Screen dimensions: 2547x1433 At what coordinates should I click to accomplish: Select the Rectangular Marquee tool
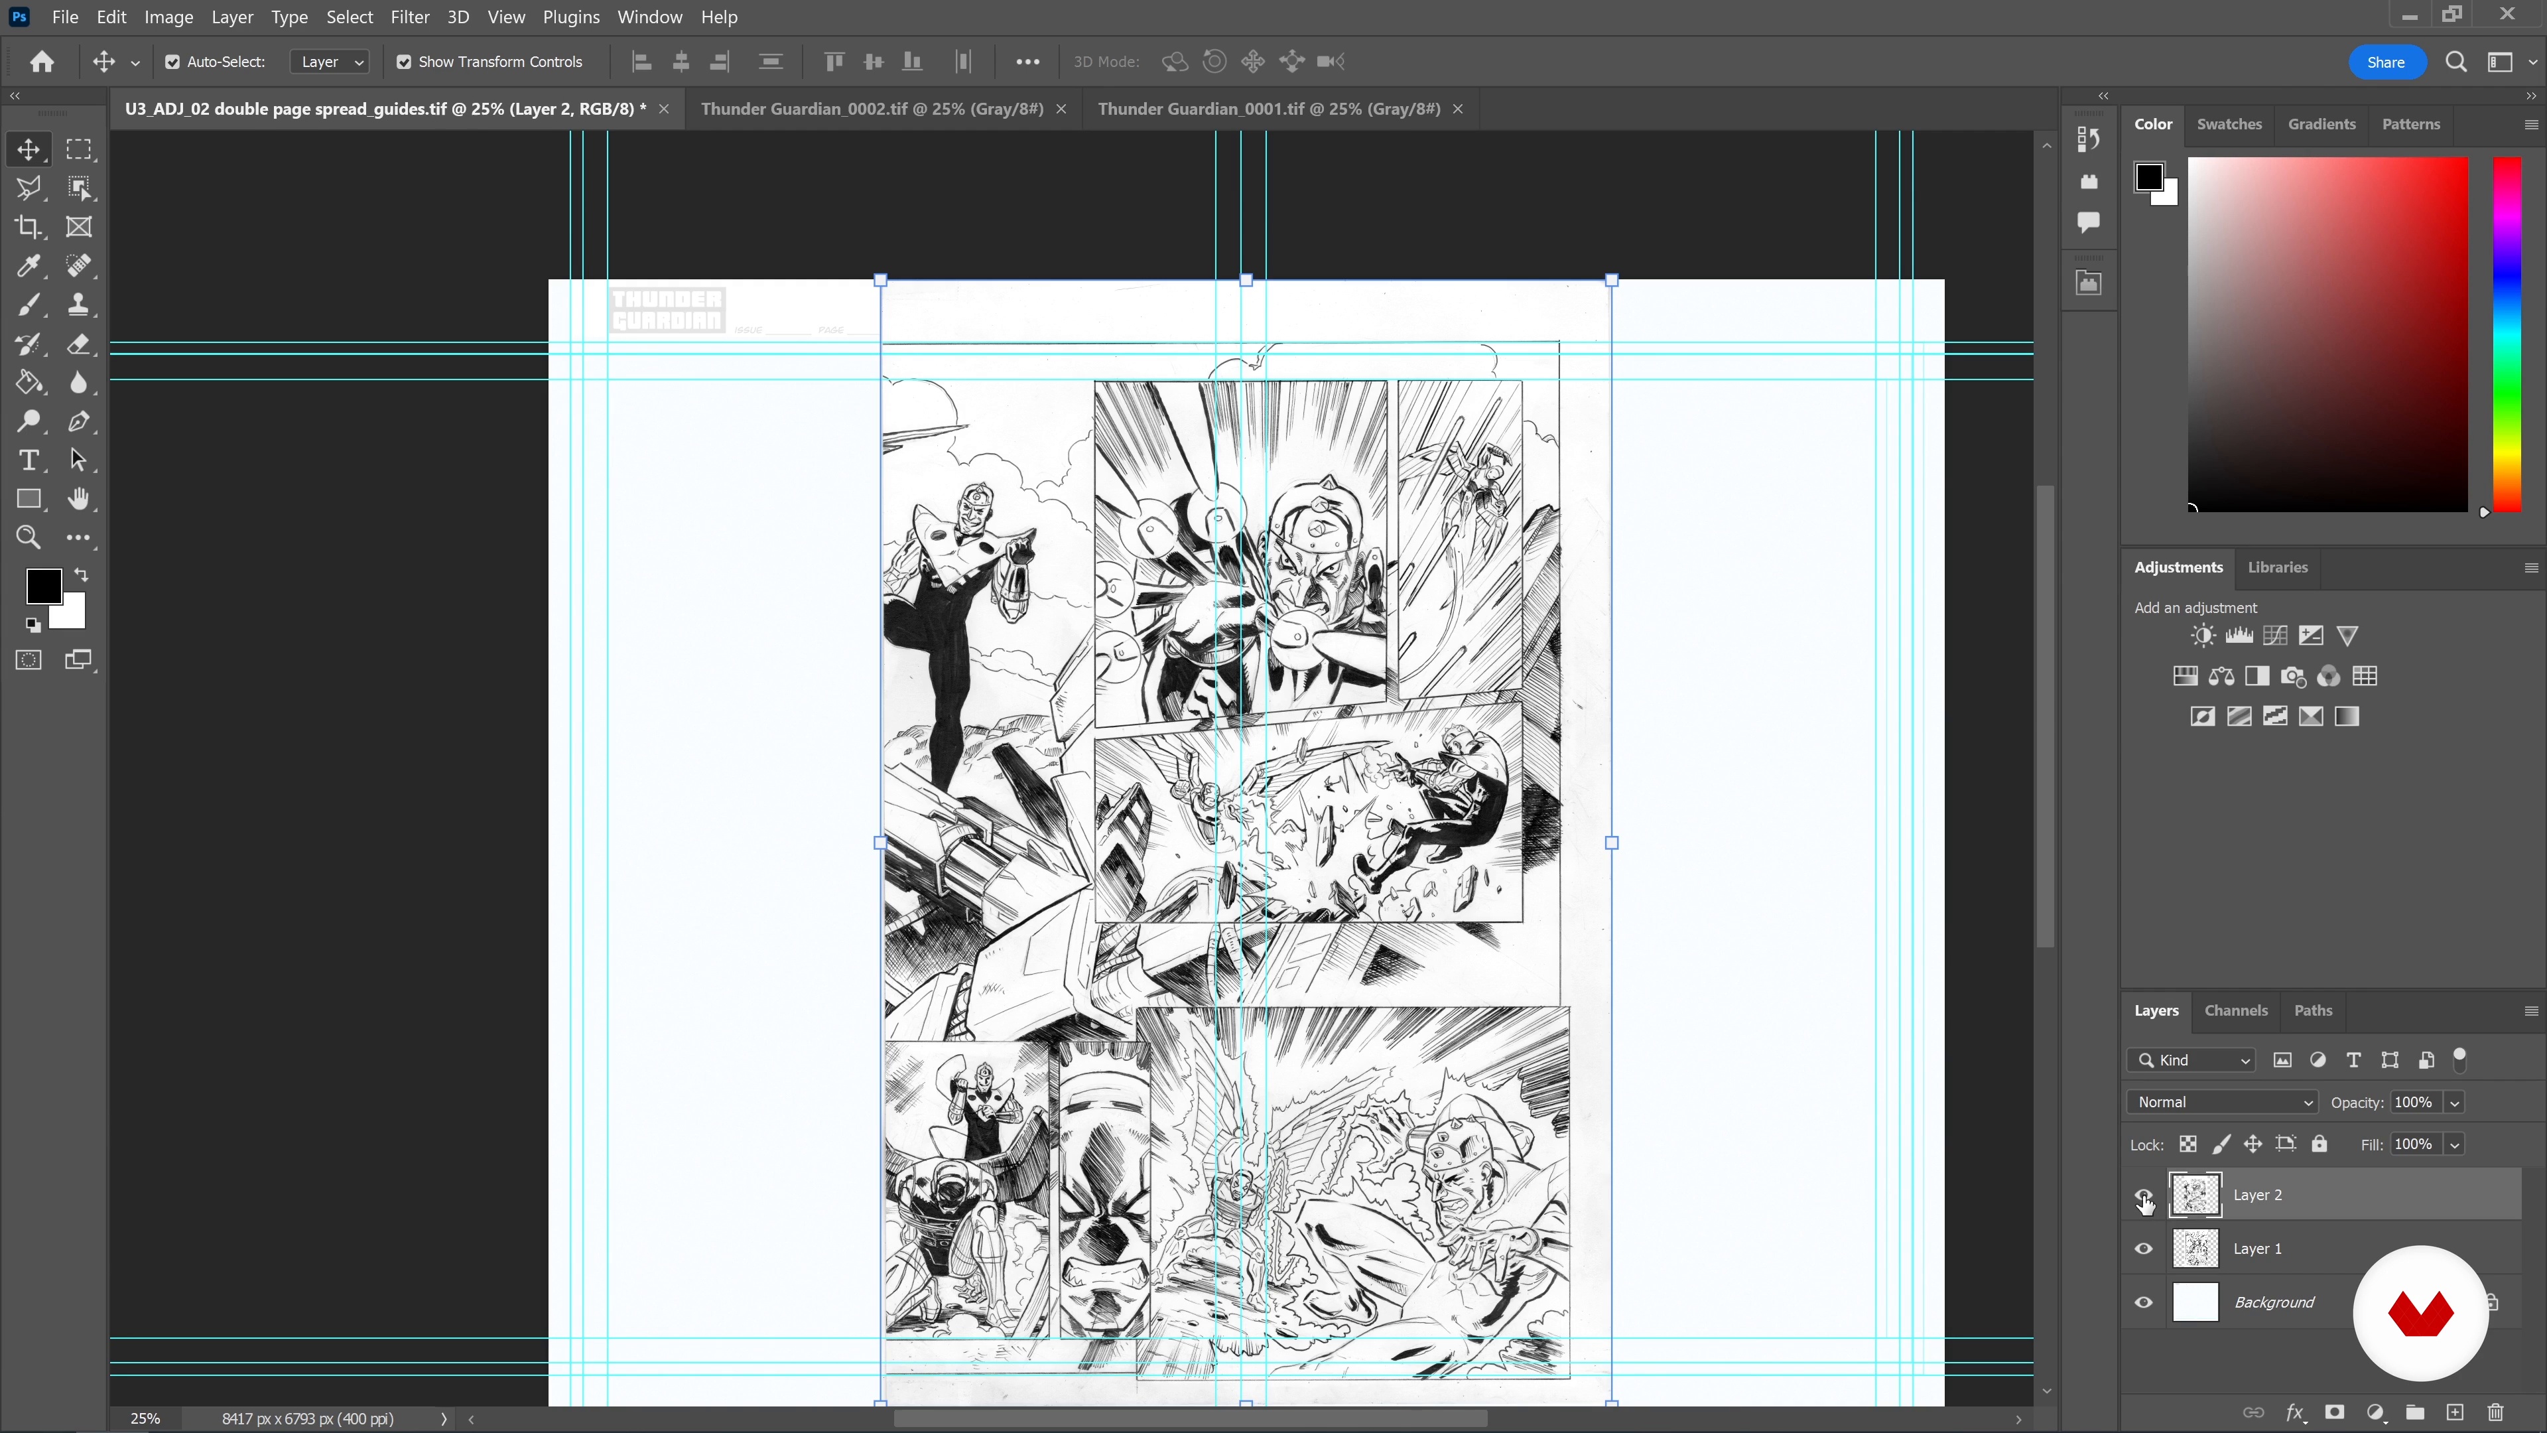[x=79, y=149]
